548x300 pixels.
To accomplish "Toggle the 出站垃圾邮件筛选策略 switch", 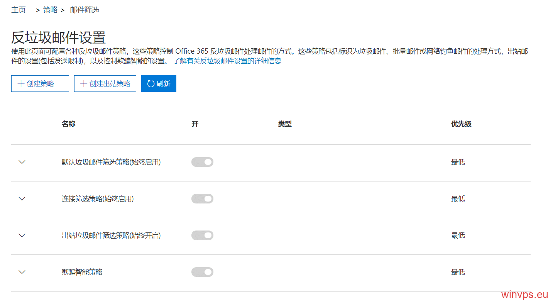I will pos(202,236).
